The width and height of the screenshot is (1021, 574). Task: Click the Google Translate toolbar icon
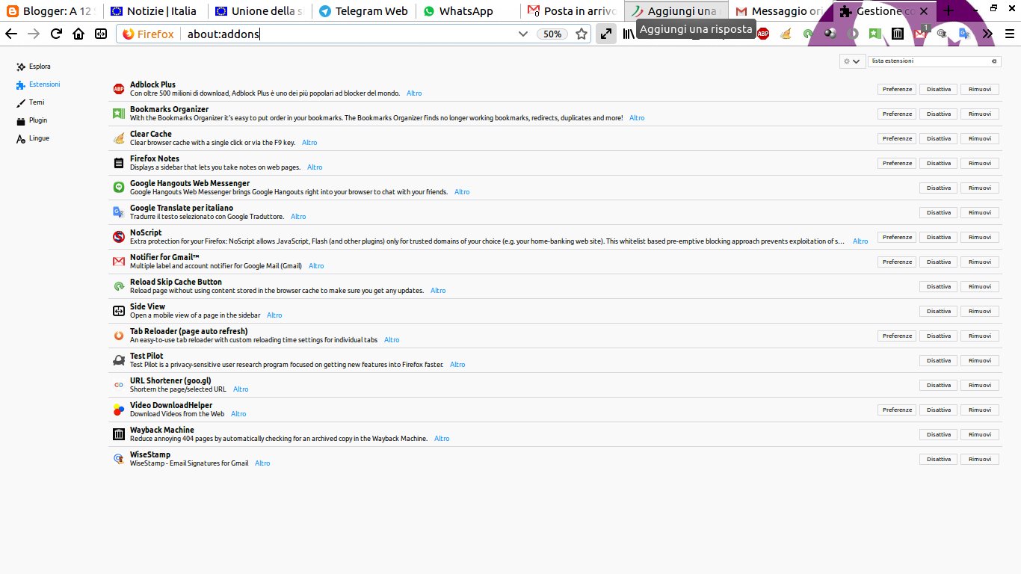(x=965, y=34)
